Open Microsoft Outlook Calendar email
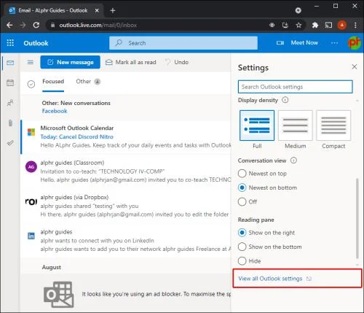Screen dimensions: 364x313 pos(126,136)
